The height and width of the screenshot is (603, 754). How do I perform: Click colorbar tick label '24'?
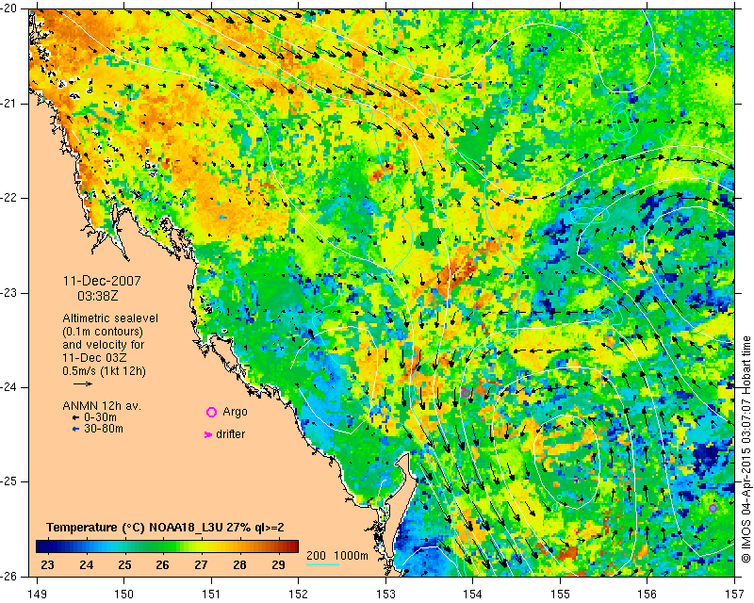86,565
